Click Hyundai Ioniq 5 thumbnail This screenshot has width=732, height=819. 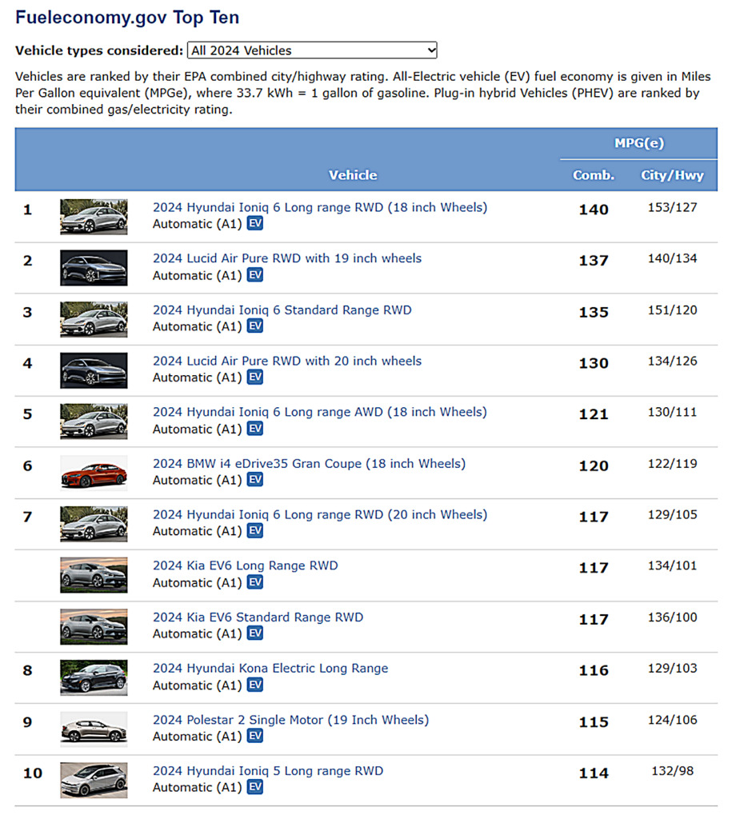pos(94,781)
